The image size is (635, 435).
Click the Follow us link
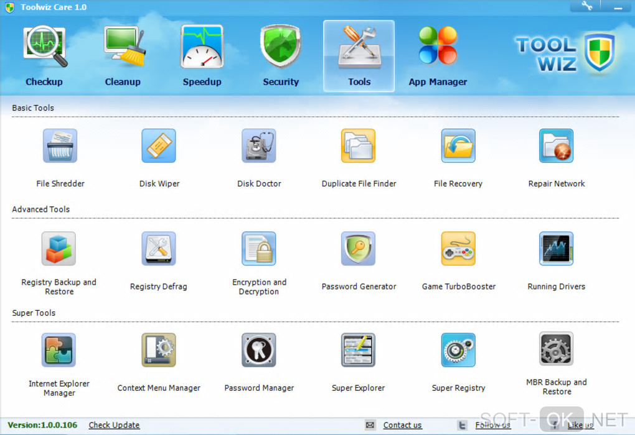point(493,425)
